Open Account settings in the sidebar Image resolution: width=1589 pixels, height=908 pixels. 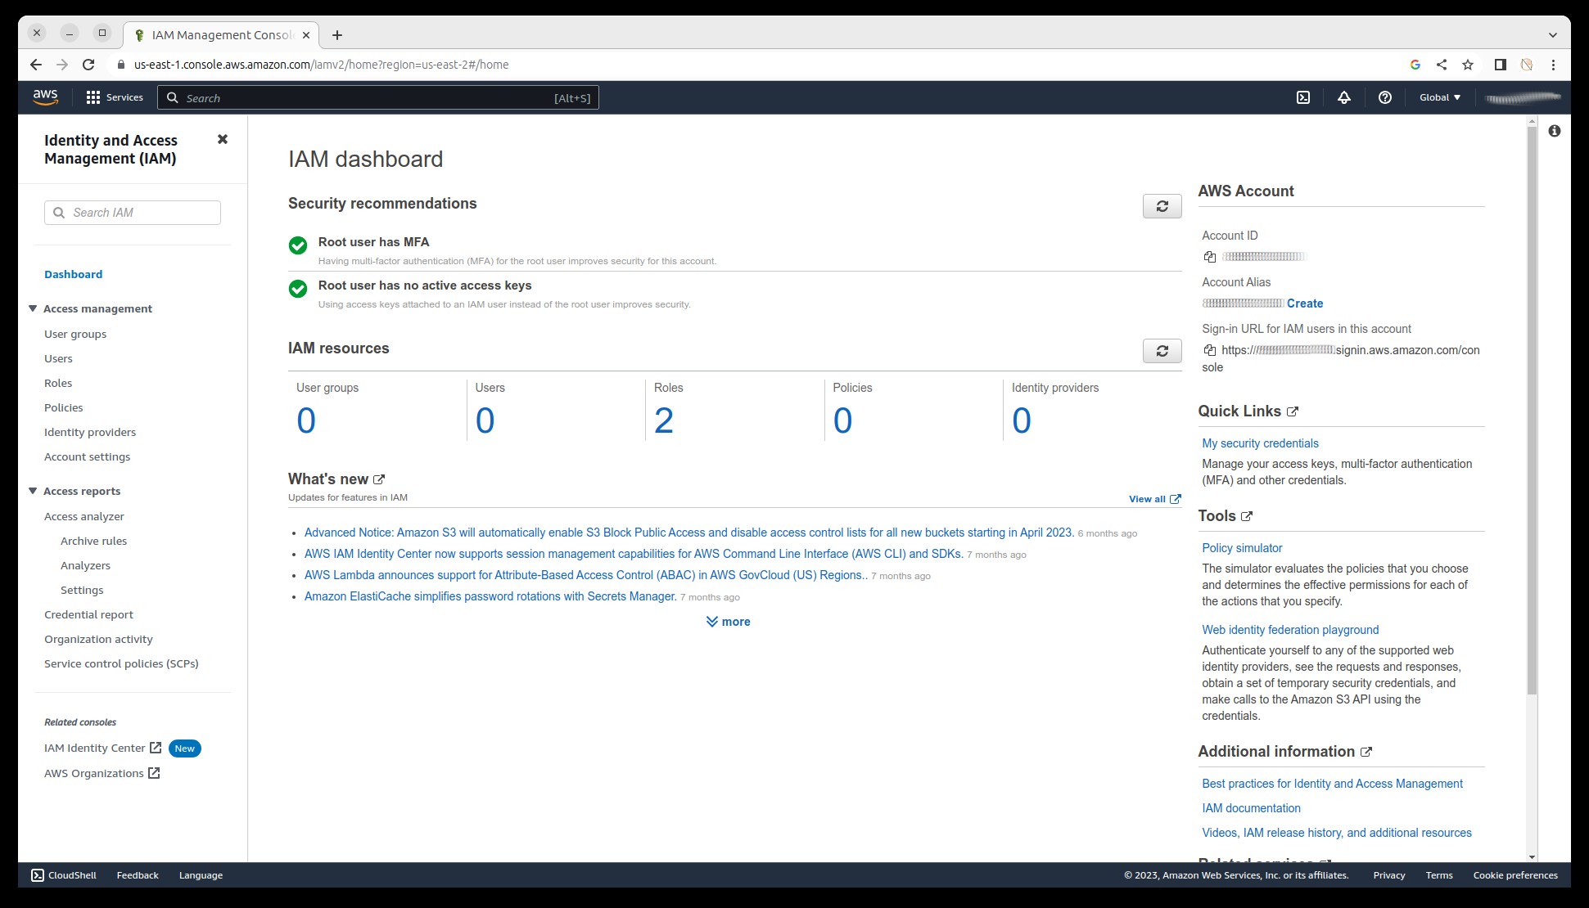[x=87, y=456]
